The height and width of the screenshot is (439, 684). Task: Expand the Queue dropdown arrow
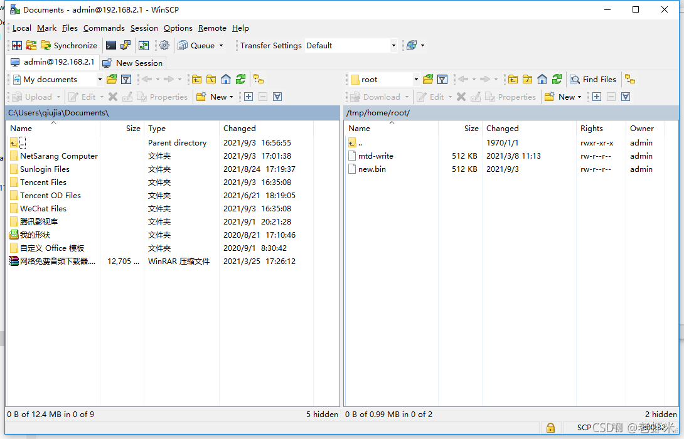221,45
